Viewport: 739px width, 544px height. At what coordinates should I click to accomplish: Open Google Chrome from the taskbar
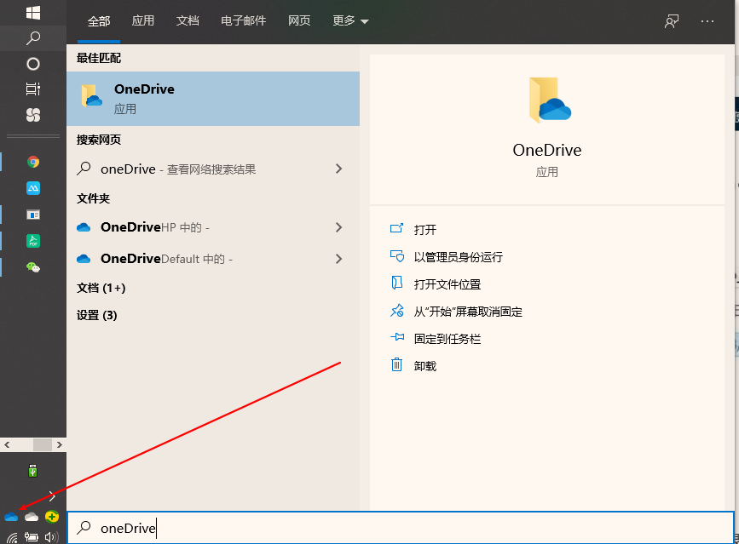pos(32,161)
